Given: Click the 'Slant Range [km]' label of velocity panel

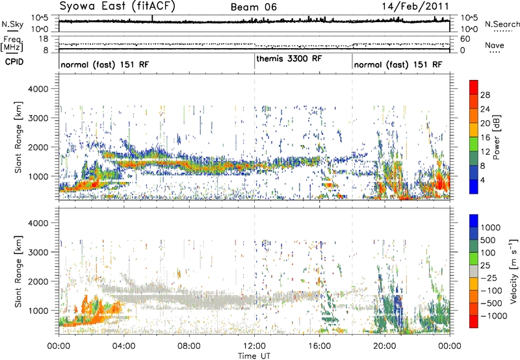Looking at the screenshot, I should [x=18, y=271].
